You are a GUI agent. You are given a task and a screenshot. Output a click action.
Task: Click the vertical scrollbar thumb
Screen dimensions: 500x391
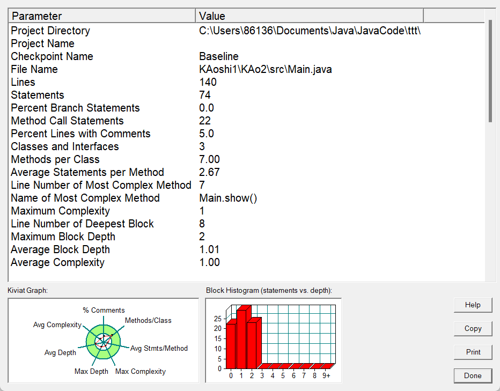[490, 71]
